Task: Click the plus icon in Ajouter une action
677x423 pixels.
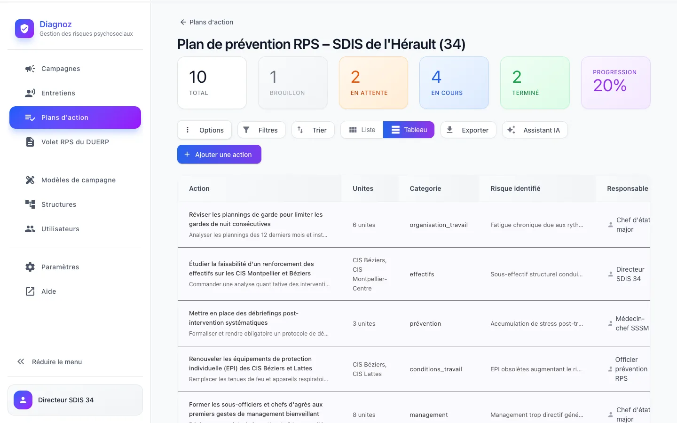Action: pyautogui.click(x=187, y=154)
